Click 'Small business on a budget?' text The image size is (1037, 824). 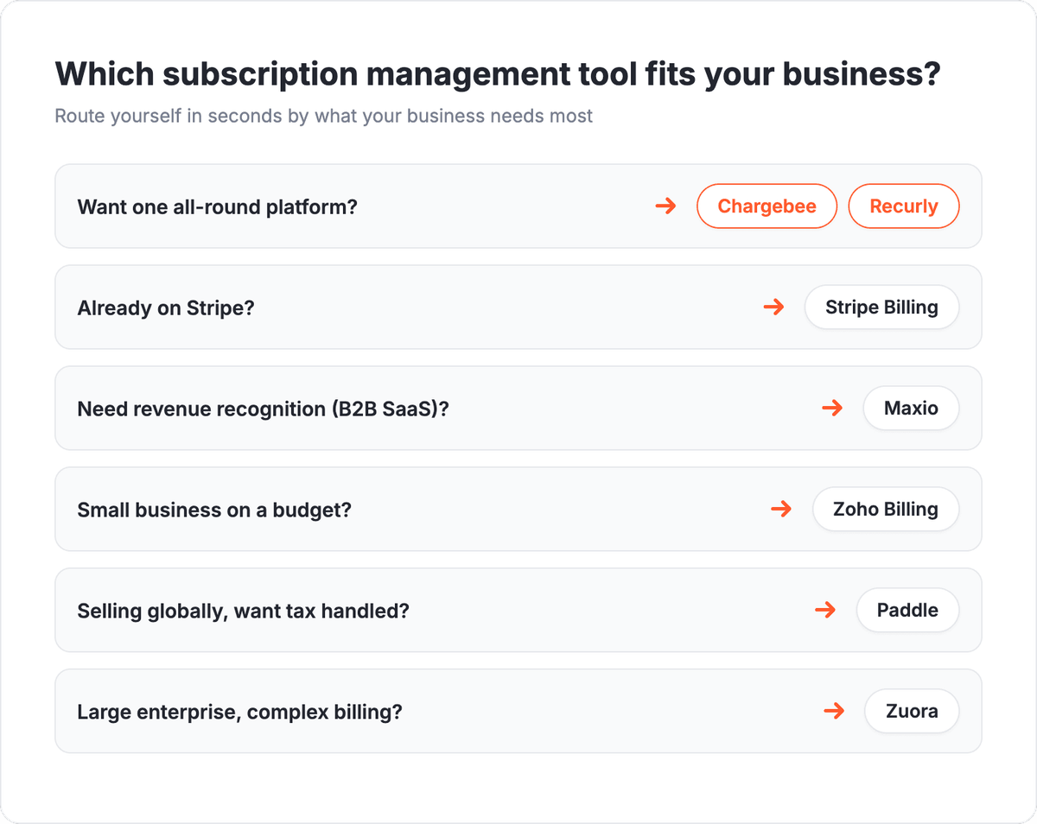point(214,510)
